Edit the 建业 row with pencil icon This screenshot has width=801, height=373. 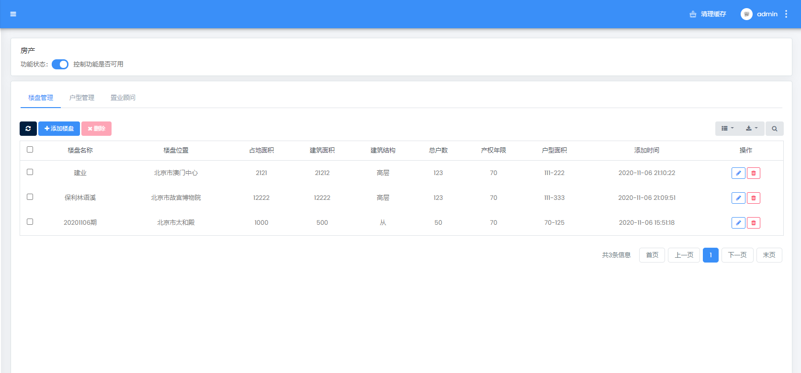[x=738, y=173]
